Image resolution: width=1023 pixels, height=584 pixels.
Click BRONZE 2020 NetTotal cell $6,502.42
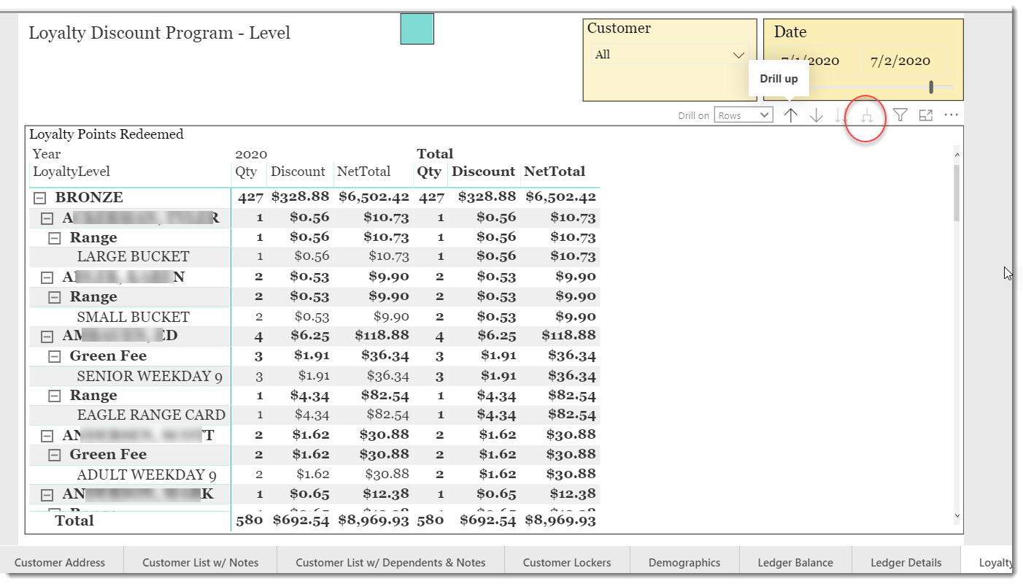pyautogui.click(x=374, y=197)
